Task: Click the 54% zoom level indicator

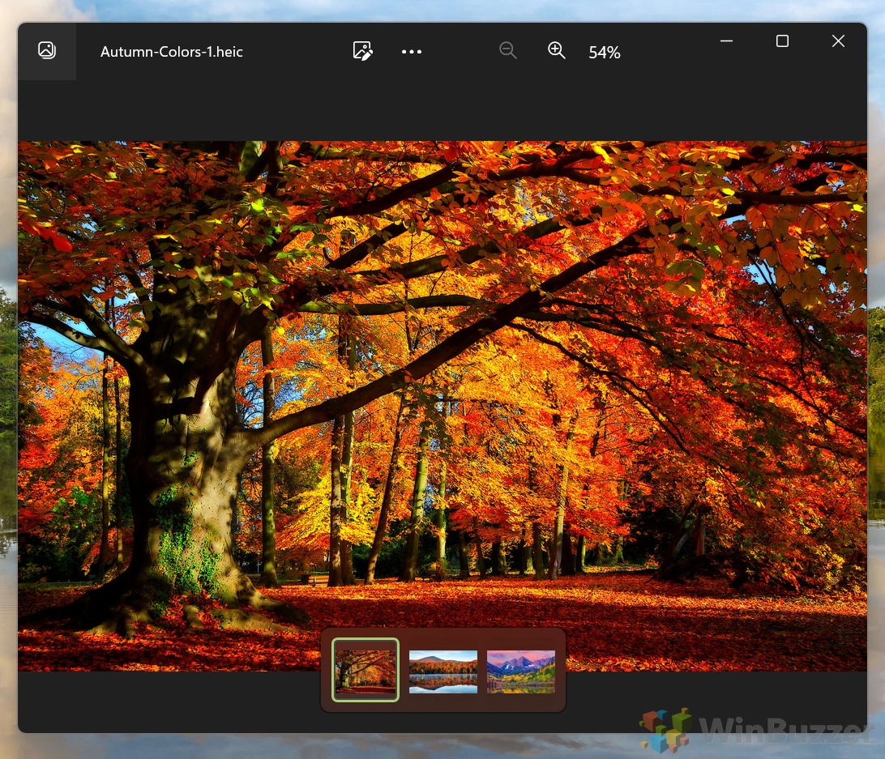Action: point(605,53)
